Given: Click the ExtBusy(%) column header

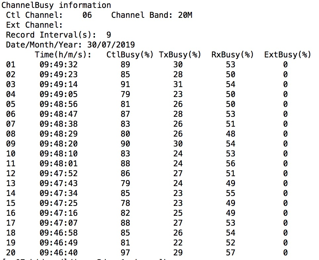Looking at the screenshot, I should coord(288,55).
